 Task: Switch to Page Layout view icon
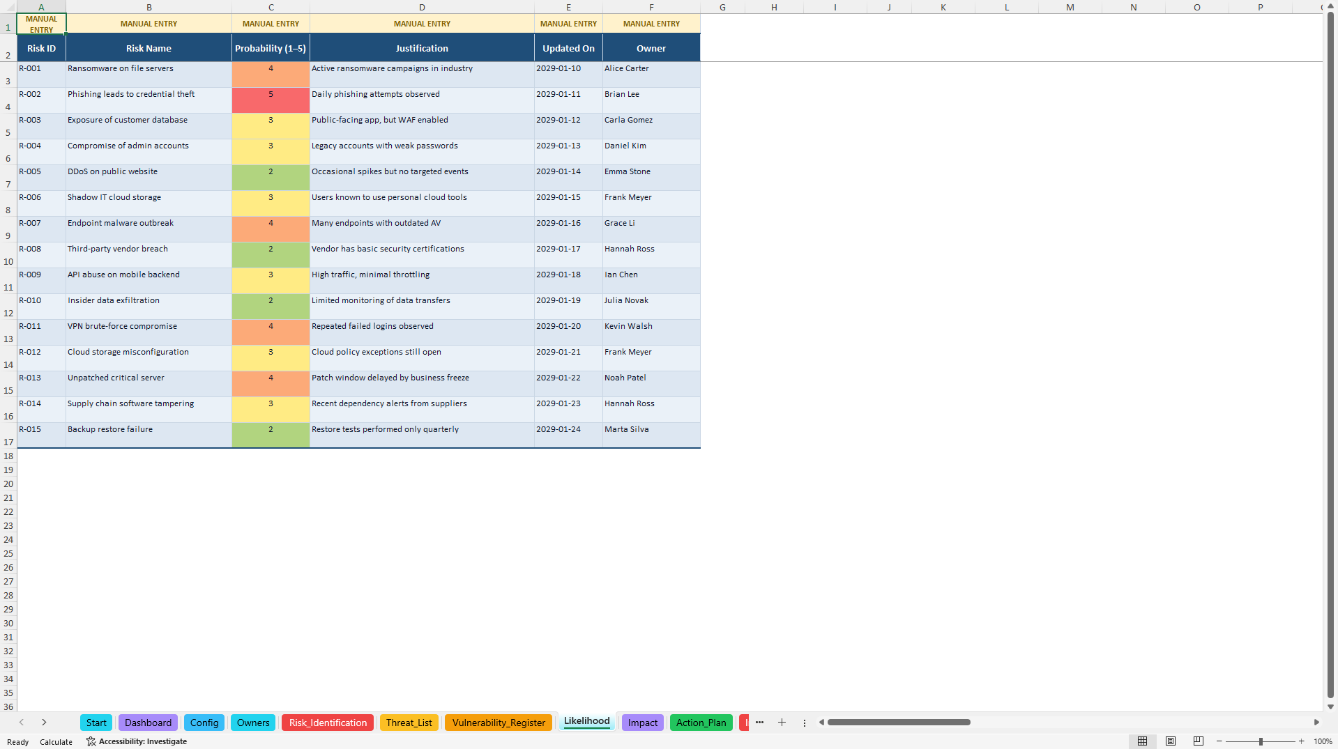pyautogui.click(x=1171, y=741)
